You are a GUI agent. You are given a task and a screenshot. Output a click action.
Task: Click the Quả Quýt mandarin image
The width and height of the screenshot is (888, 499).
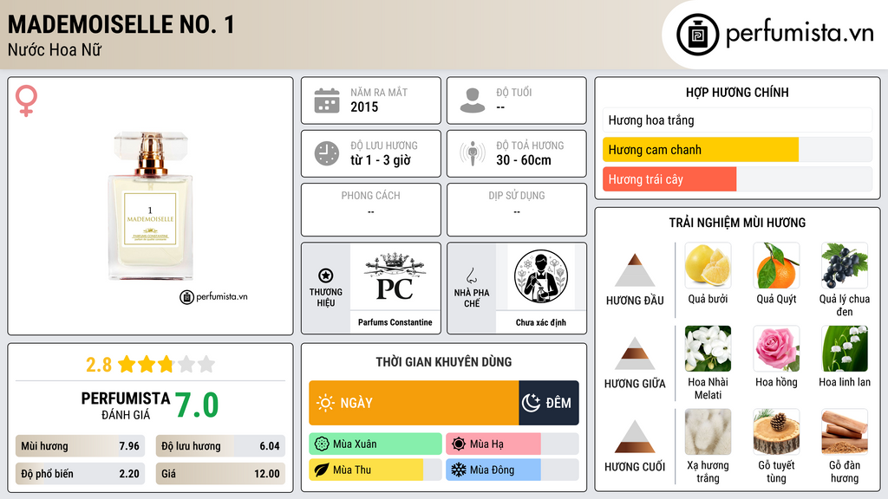tap(776, 265)
